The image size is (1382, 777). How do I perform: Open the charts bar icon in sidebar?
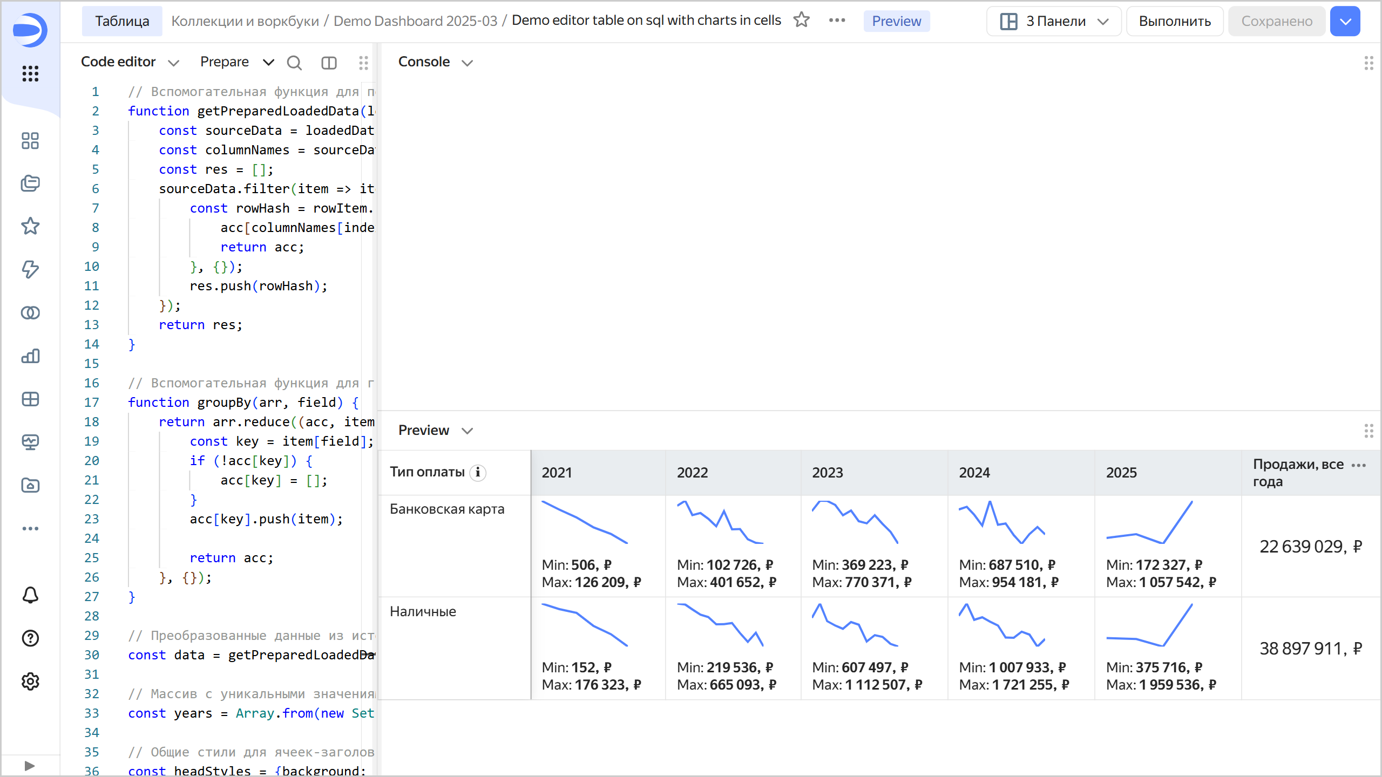click(x=30, y=356)
